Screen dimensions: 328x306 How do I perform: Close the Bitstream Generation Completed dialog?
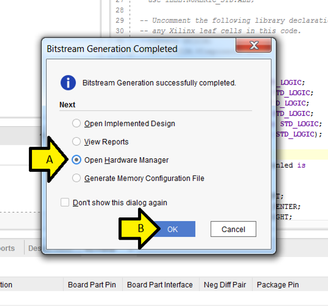[254, 46]
